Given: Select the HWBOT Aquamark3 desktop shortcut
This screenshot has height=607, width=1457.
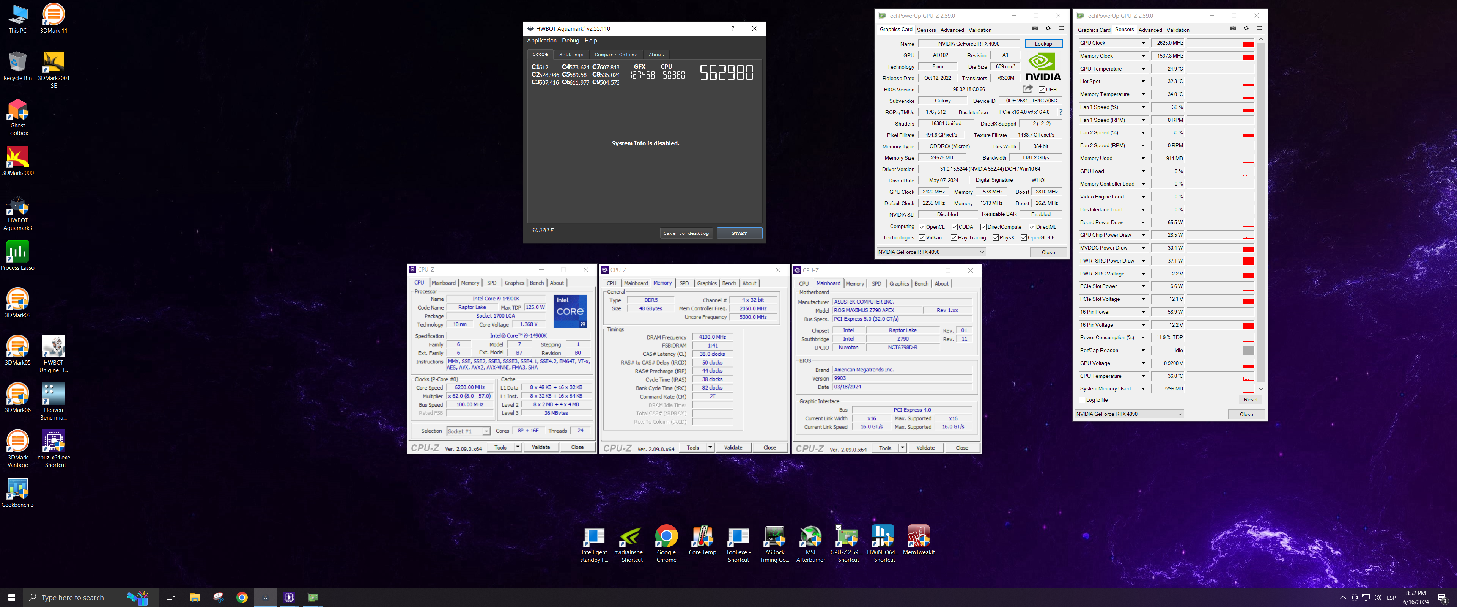Looking at the screenshot, I should [x=17, y=213].
